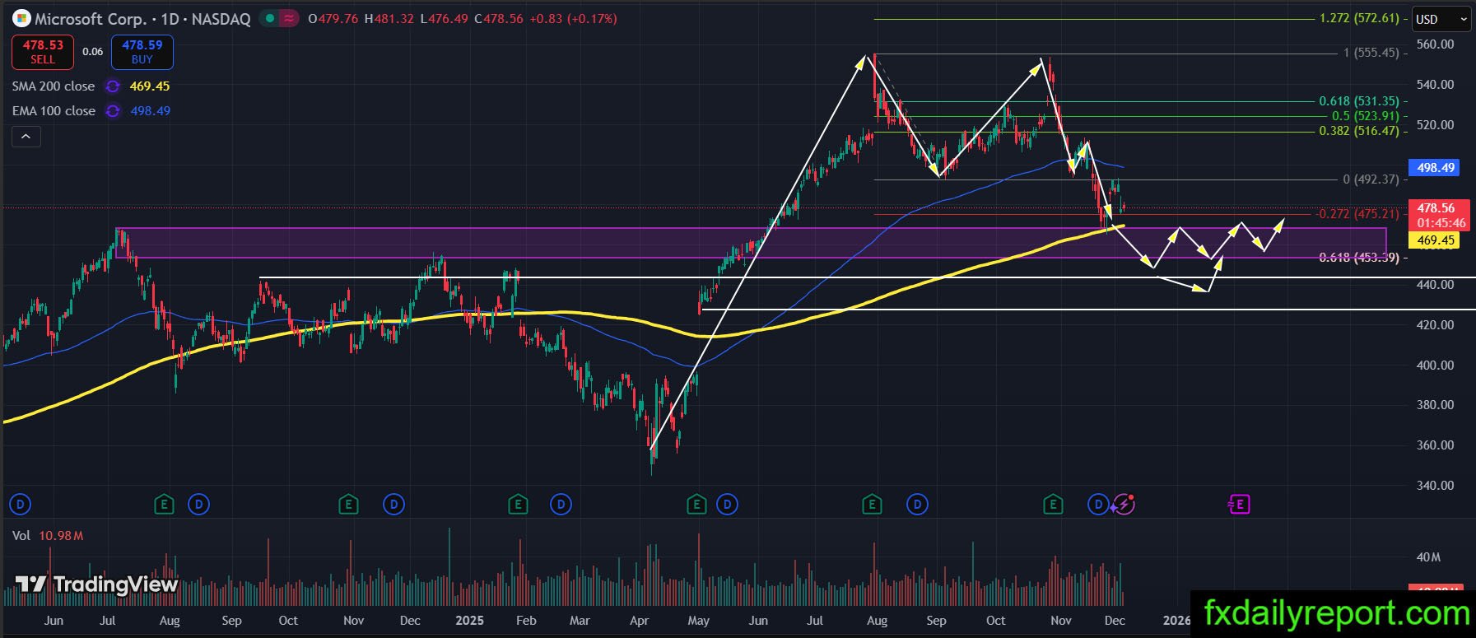Open the earnings E marker before August 2024

pos(165,504)
